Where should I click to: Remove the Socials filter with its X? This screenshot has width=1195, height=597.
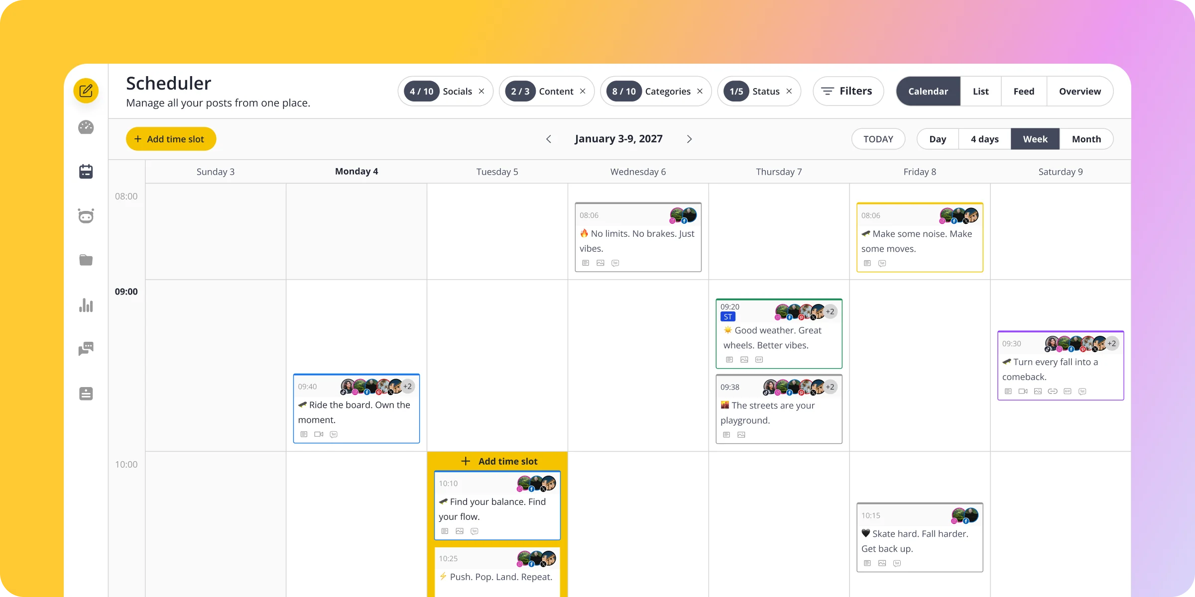pos(481,91)
